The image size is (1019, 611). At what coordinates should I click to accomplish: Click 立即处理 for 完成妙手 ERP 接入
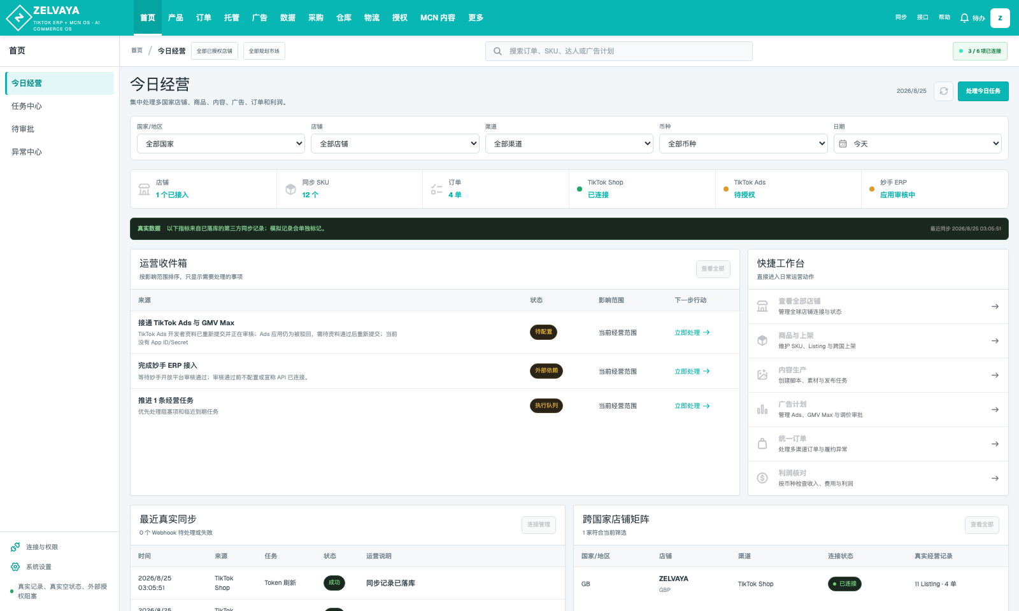point(692,372)
